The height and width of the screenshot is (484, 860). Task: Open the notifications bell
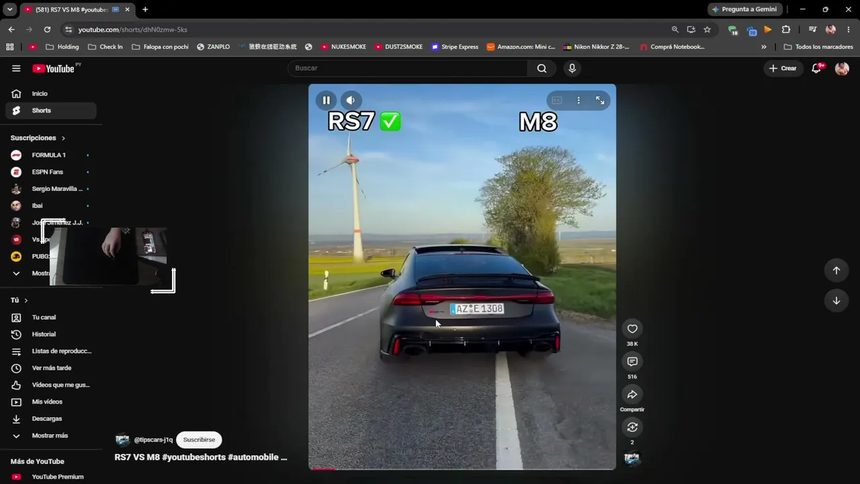pyautogui.click(x=816, y=68)
